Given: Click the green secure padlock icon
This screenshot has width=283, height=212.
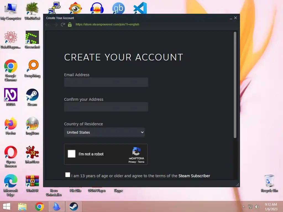Looking at the screenshot, I should click(70, 25).
